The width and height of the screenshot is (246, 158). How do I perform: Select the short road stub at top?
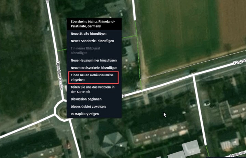pyautogui.click(x=134, y=10)
